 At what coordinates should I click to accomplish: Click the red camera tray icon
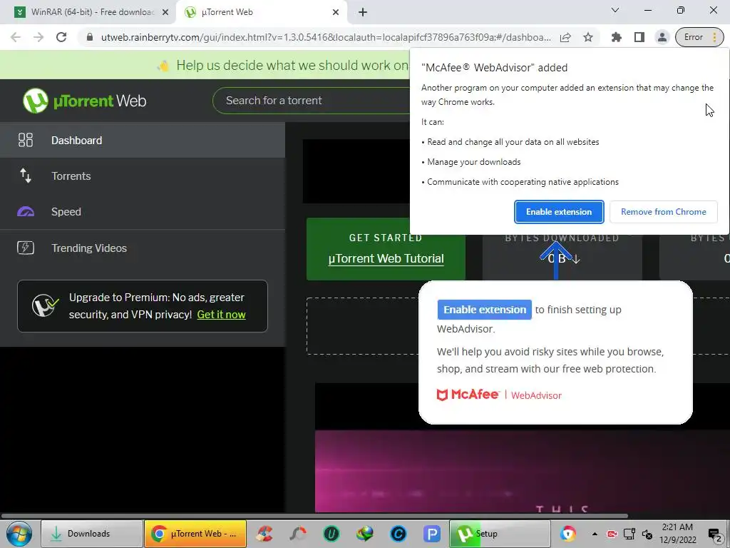pyautogui.click(x=612, y=534)
